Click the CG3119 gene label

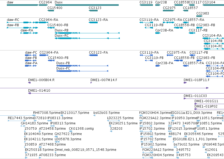pos(146,2)
